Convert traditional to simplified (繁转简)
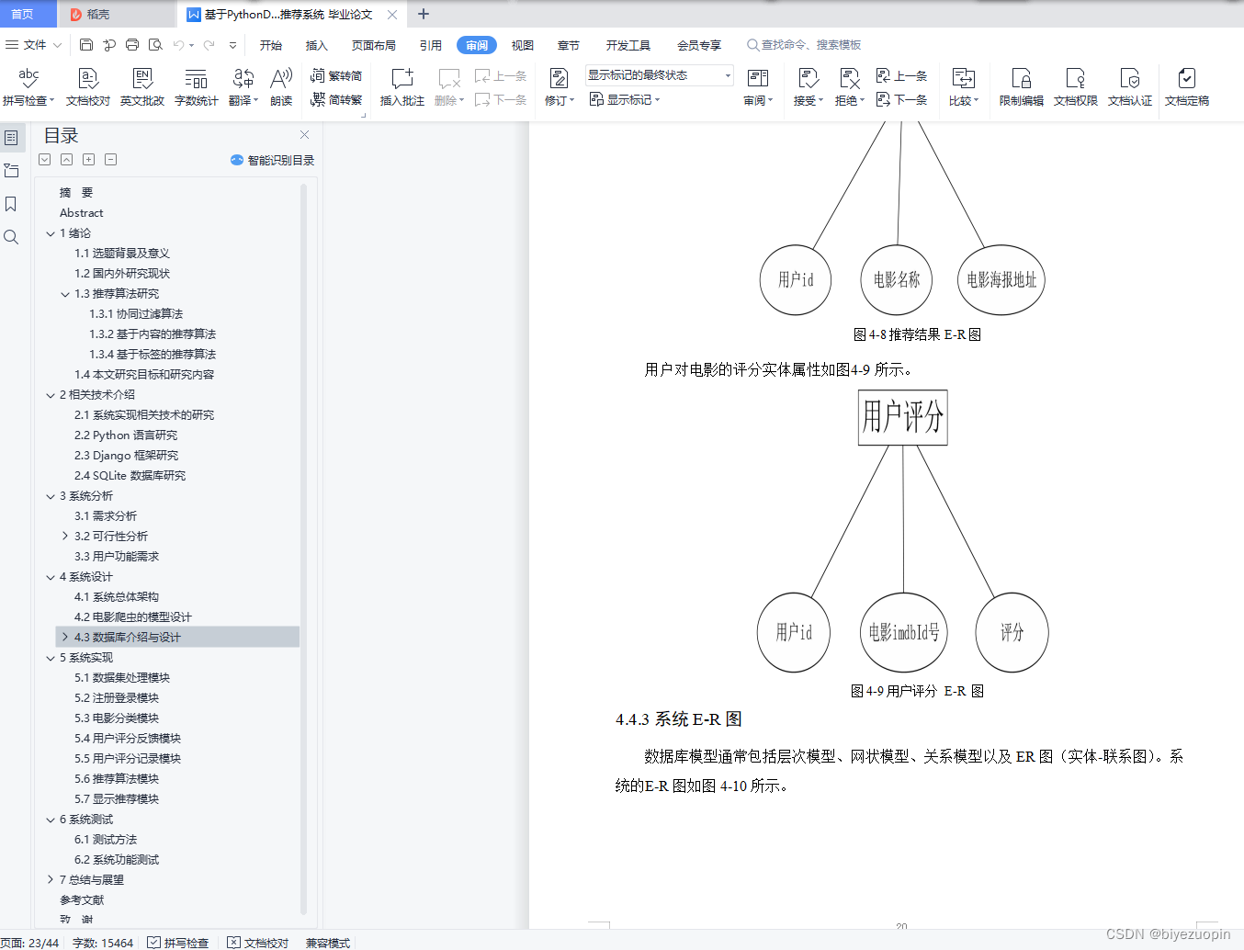 [x=336, y=75]
